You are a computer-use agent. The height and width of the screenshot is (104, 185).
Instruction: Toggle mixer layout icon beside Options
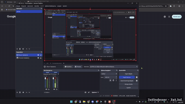click(86, 92)
